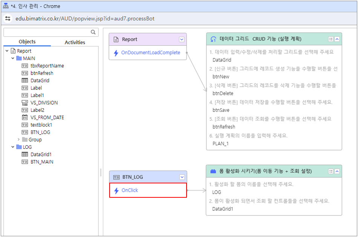The height and width of the screenshot is (237, 358).
Task: Click the list icon on form activation header
Action: pos(331,171)
